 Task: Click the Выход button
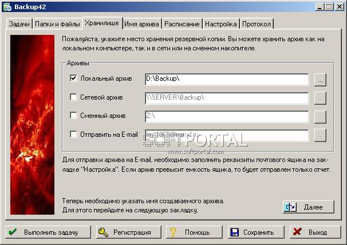(316, 232)
